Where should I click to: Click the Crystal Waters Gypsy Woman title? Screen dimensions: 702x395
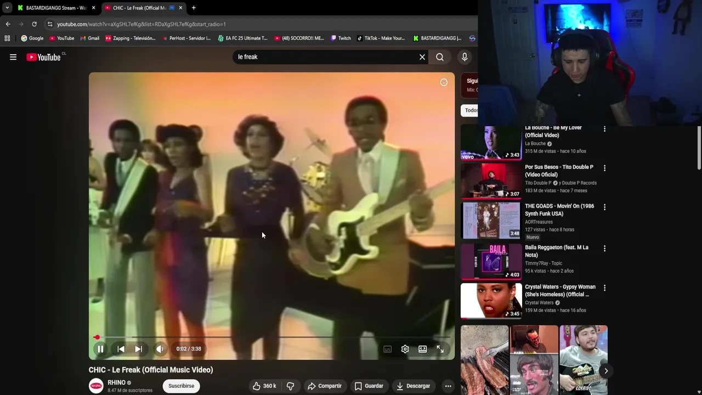point(560,291)
